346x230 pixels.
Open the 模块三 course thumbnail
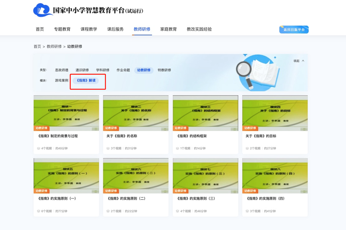coord(205,113)
